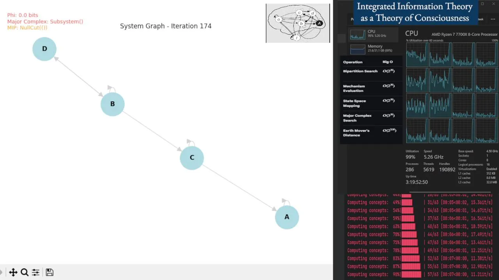Click the 'Mechanism Evaluation' table row
The image size is (499, 280).
(371, 88)
